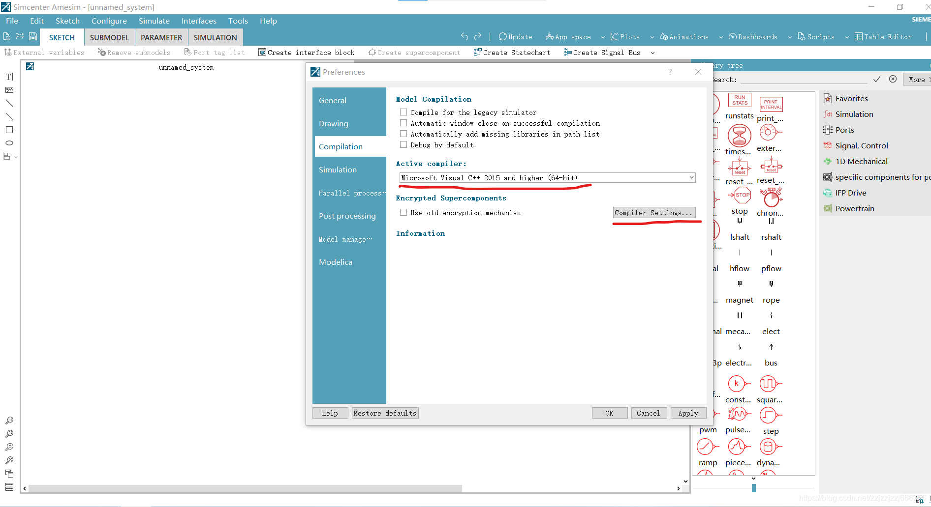The image size is (931, 507).
Task: Click the Redo arrow icon
Action: (478, 36)
